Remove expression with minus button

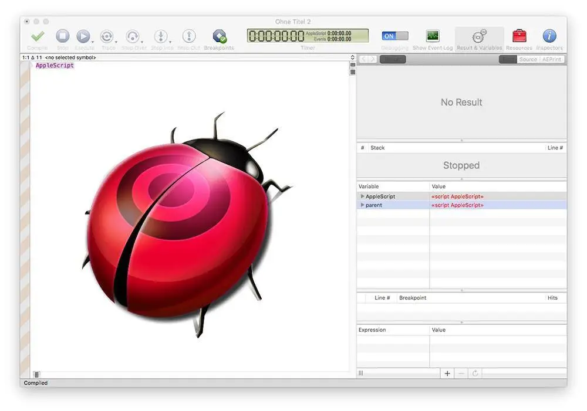[x=461, y=373]
